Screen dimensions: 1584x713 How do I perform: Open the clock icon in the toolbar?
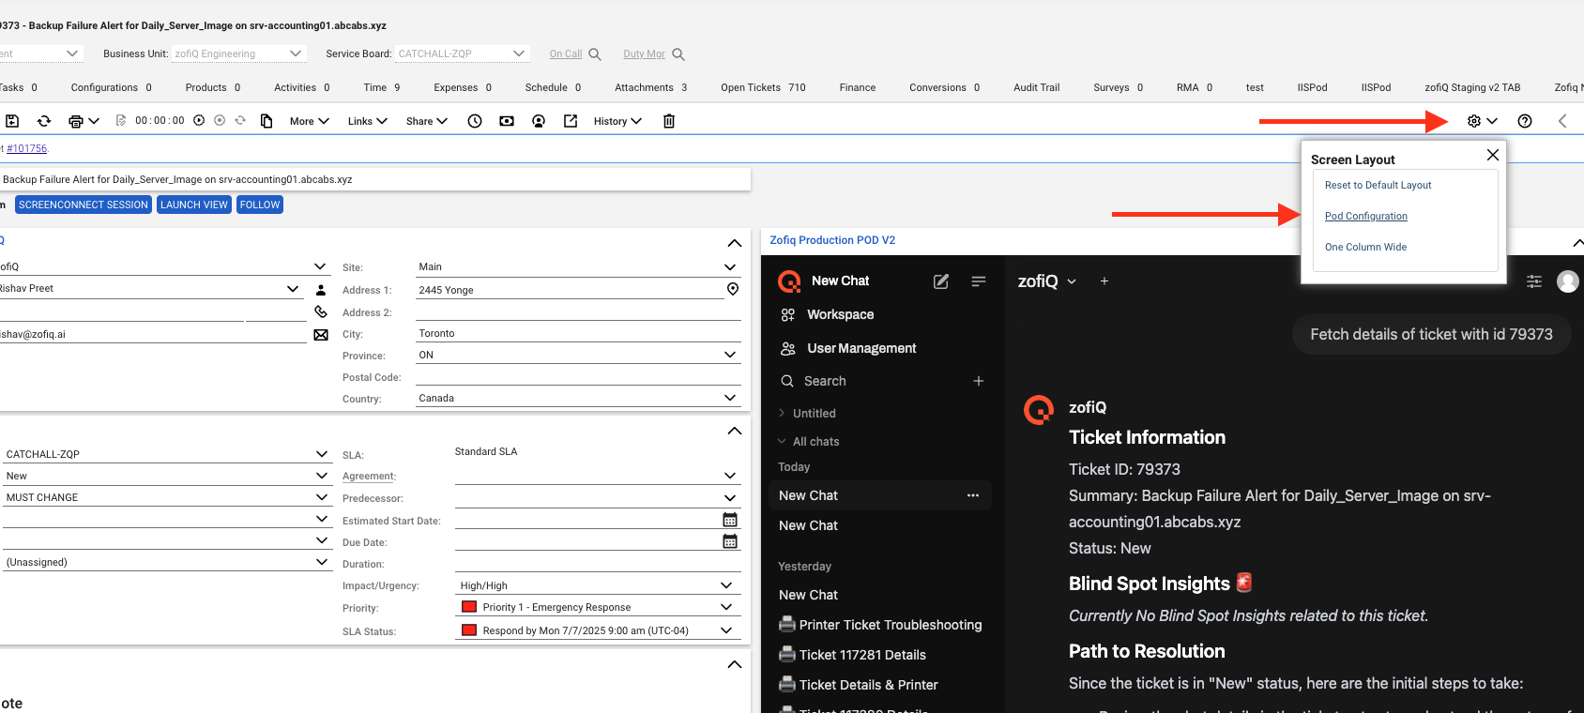[475, 121]
